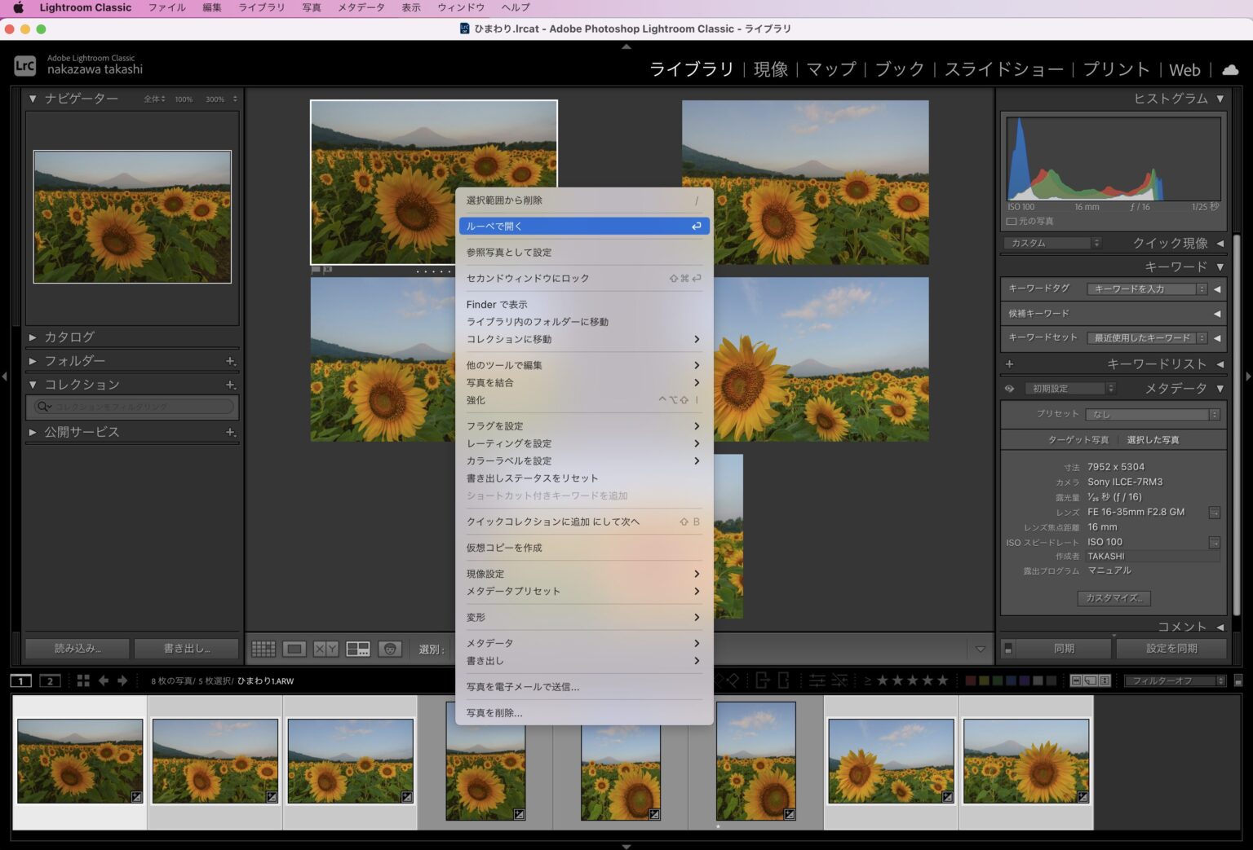The width and height of the screenshot is (1253, 850).
Task: Click the 読み込み import button
Action: 77,649
